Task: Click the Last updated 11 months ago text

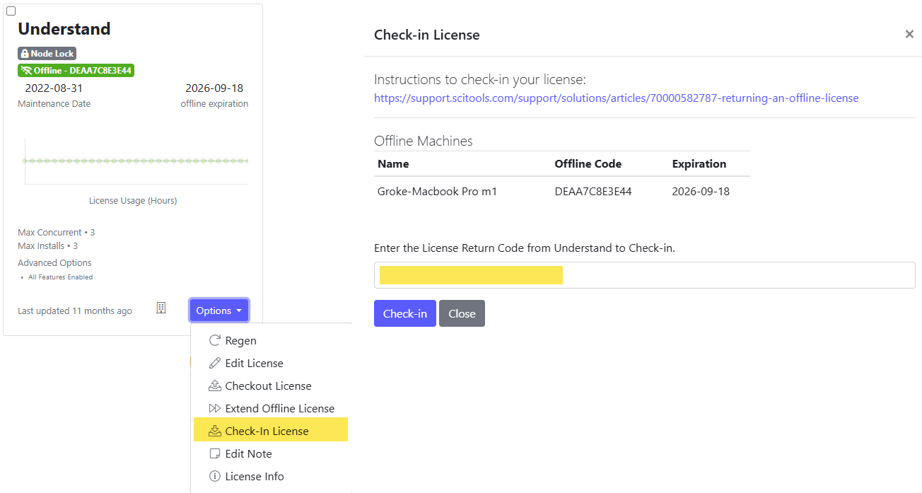Action: pos(75,311)
